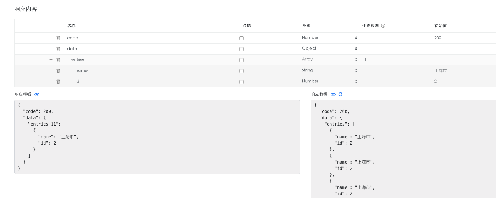
Task: Open the Object type dropdown for data
Action: [329, 49]
